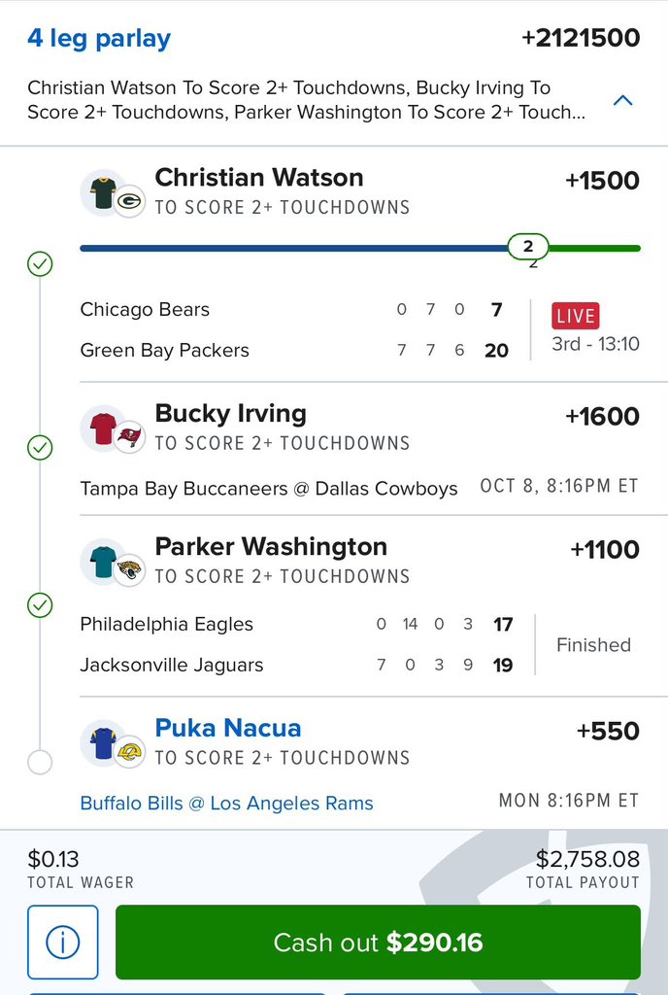Click the Buccaneers flag logo badge
This screenshot has width=668, height=995.
(129, 437)
